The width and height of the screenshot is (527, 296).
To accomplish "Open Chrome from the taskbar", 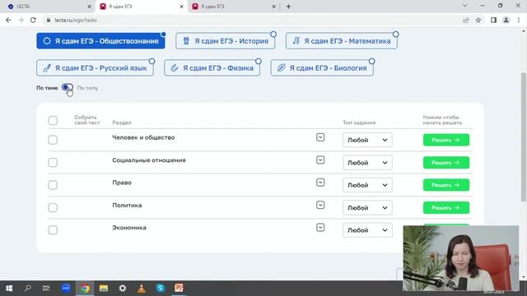I will pyautogui.click(x=85, y=288).
